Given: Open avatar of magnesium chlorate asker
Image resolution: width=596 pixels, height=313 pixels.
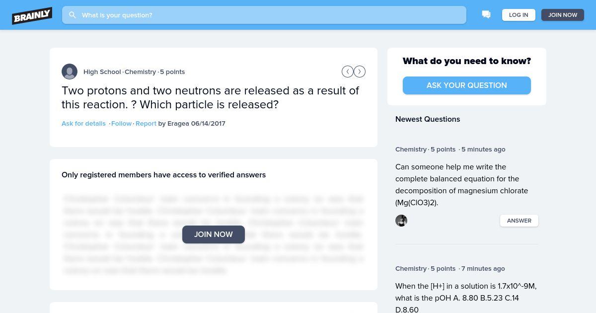Looking at the screenshot, I should [x=401, y=221].
